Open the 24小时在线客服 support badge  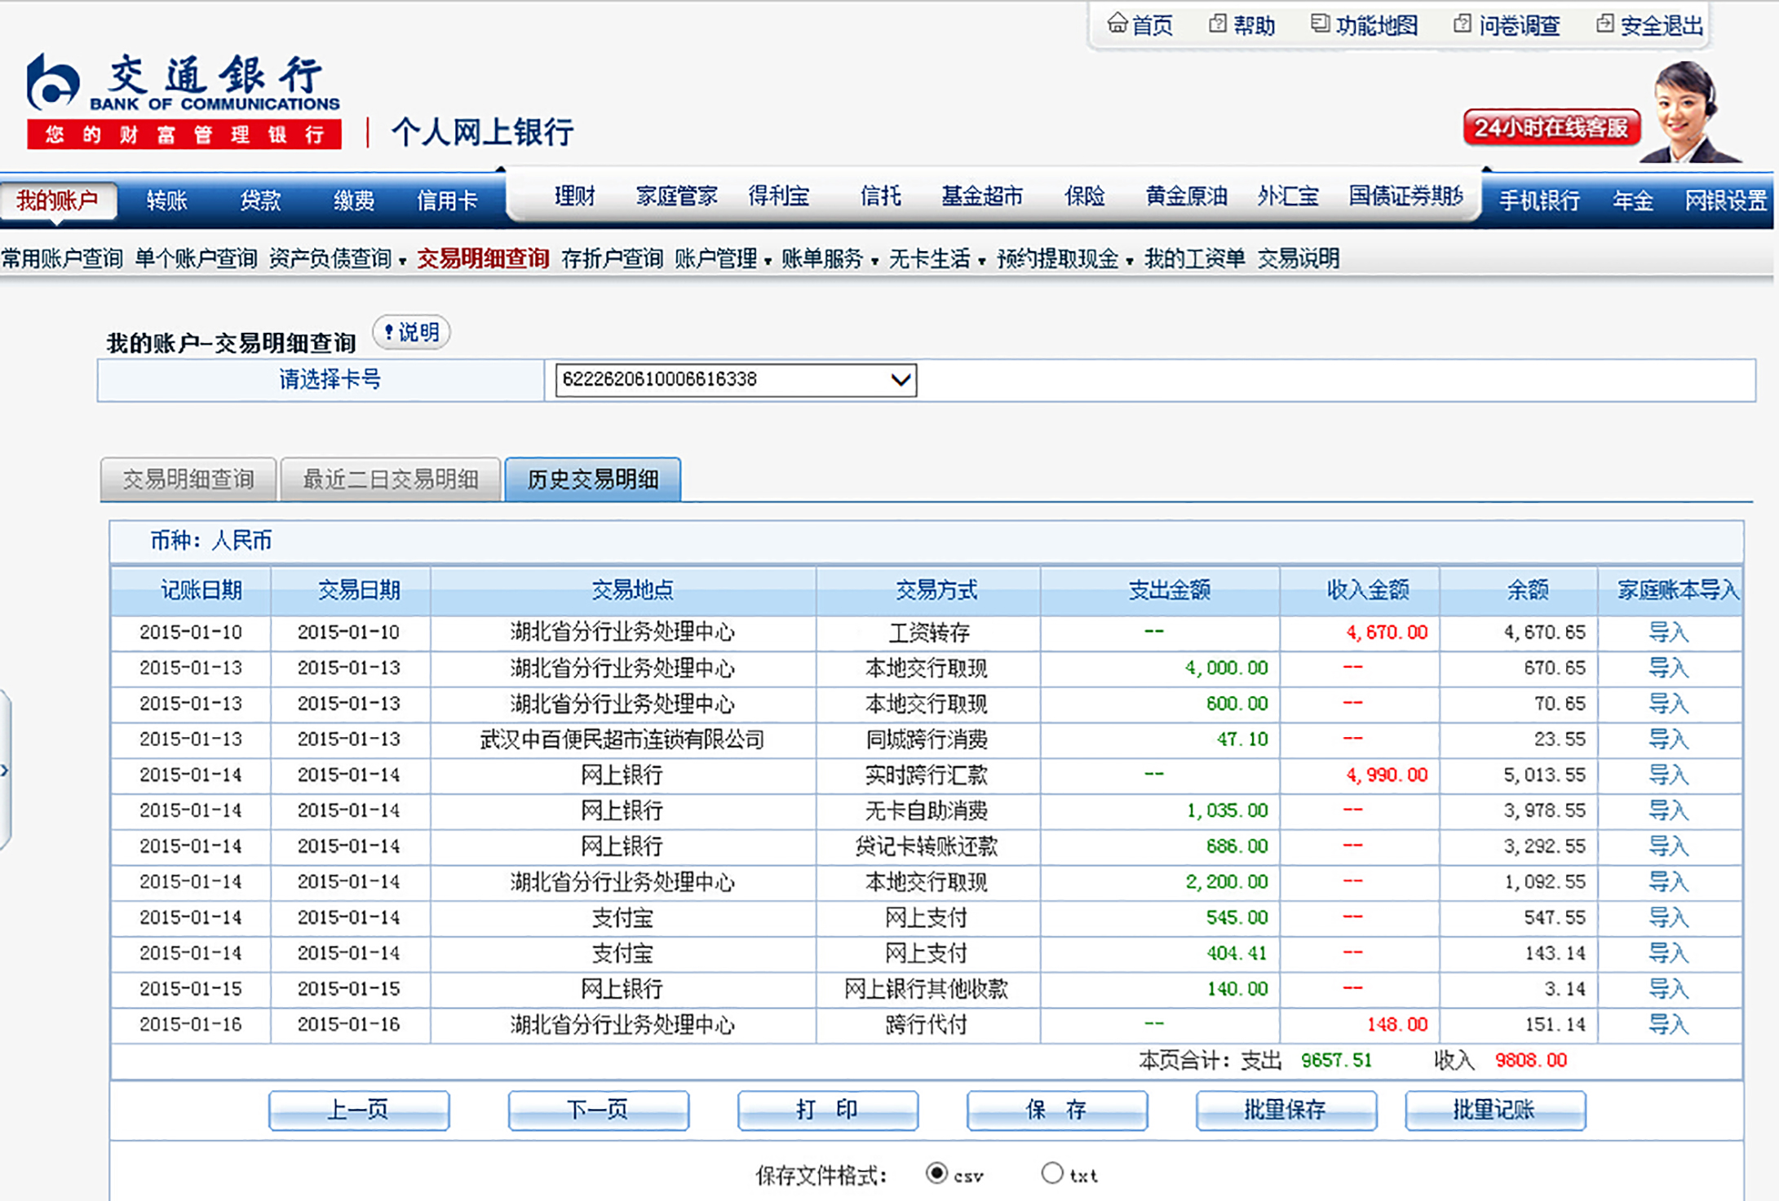[x=1551, y=128]
